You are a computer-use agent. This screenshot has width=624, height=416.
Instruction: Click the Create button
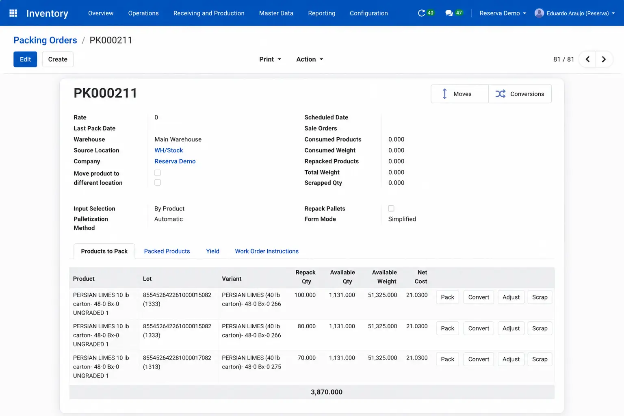(x=58, y=59)
